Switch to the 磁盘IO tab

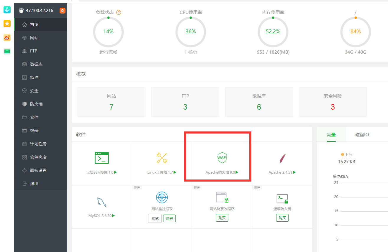click(x=362, y=134)
